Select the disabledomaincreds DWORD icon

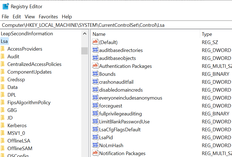tap(95, 90)
